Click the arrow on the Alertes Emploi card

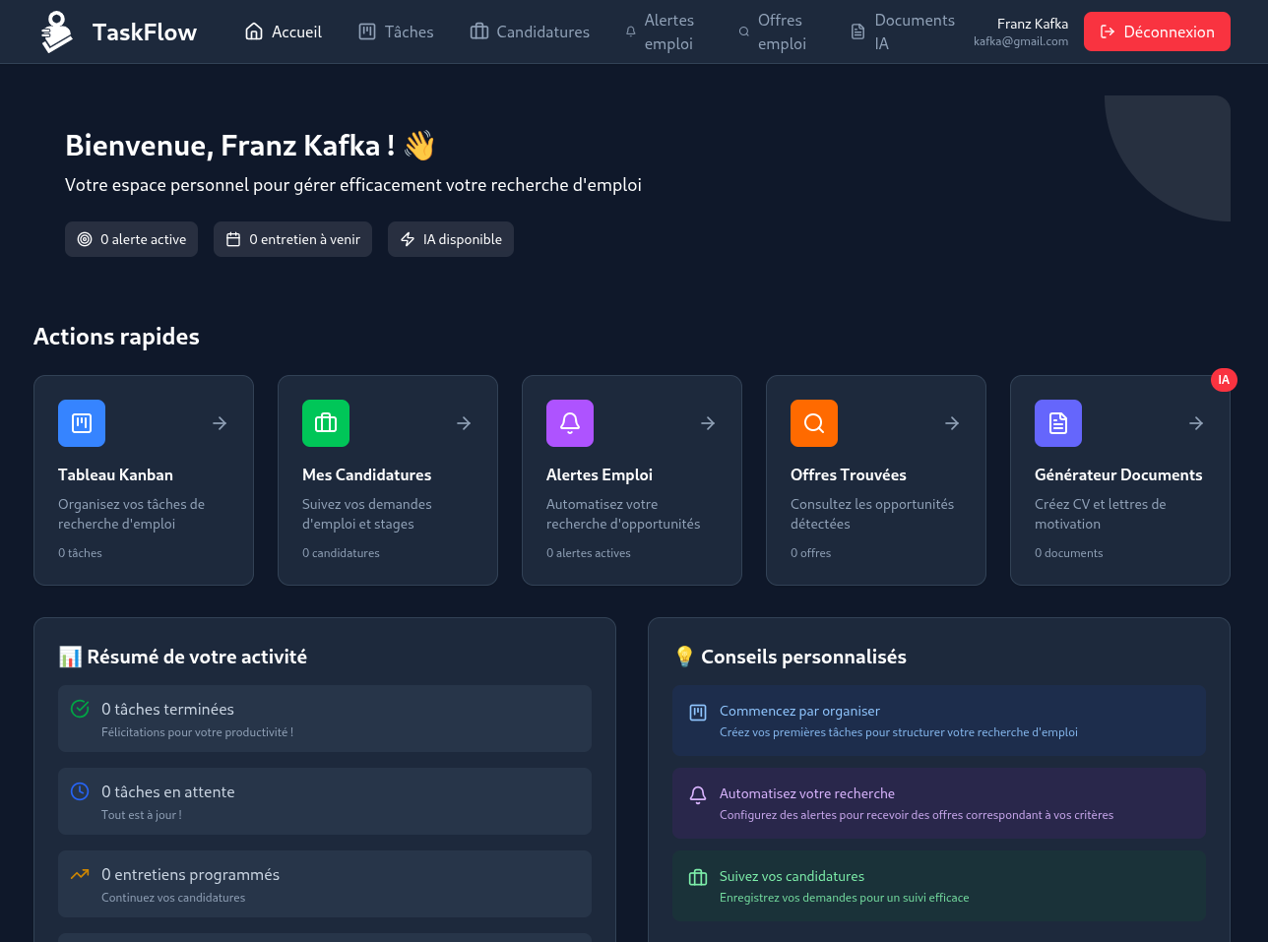tap(708, 423)
